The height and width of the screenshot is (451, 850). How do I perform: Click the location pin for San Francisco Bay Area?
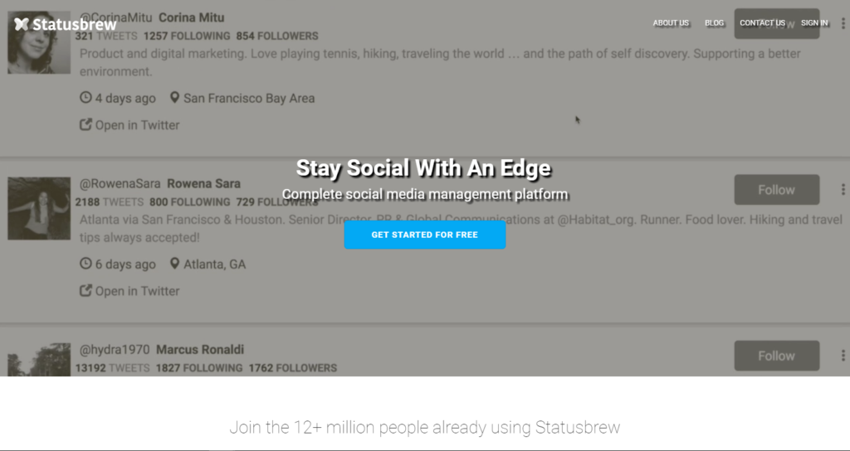pos(174,98)
